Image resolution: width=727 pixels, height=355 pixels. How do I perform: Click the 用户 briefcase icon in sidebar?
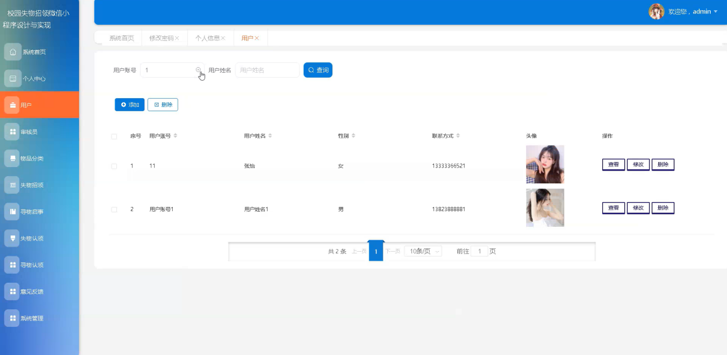point(12,105)
